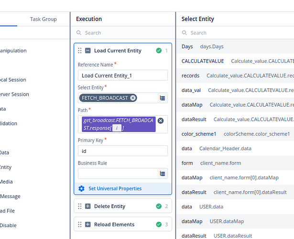Click the green check on Delete Entity
This screenshot has height=239, width=294.
coord(159,206)
